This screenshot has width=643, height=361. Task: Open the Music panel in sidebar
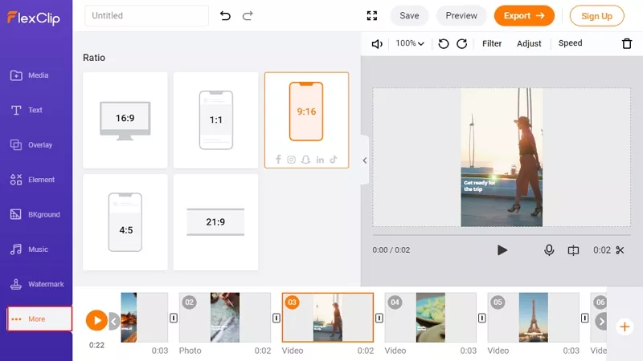coord(29,249)
